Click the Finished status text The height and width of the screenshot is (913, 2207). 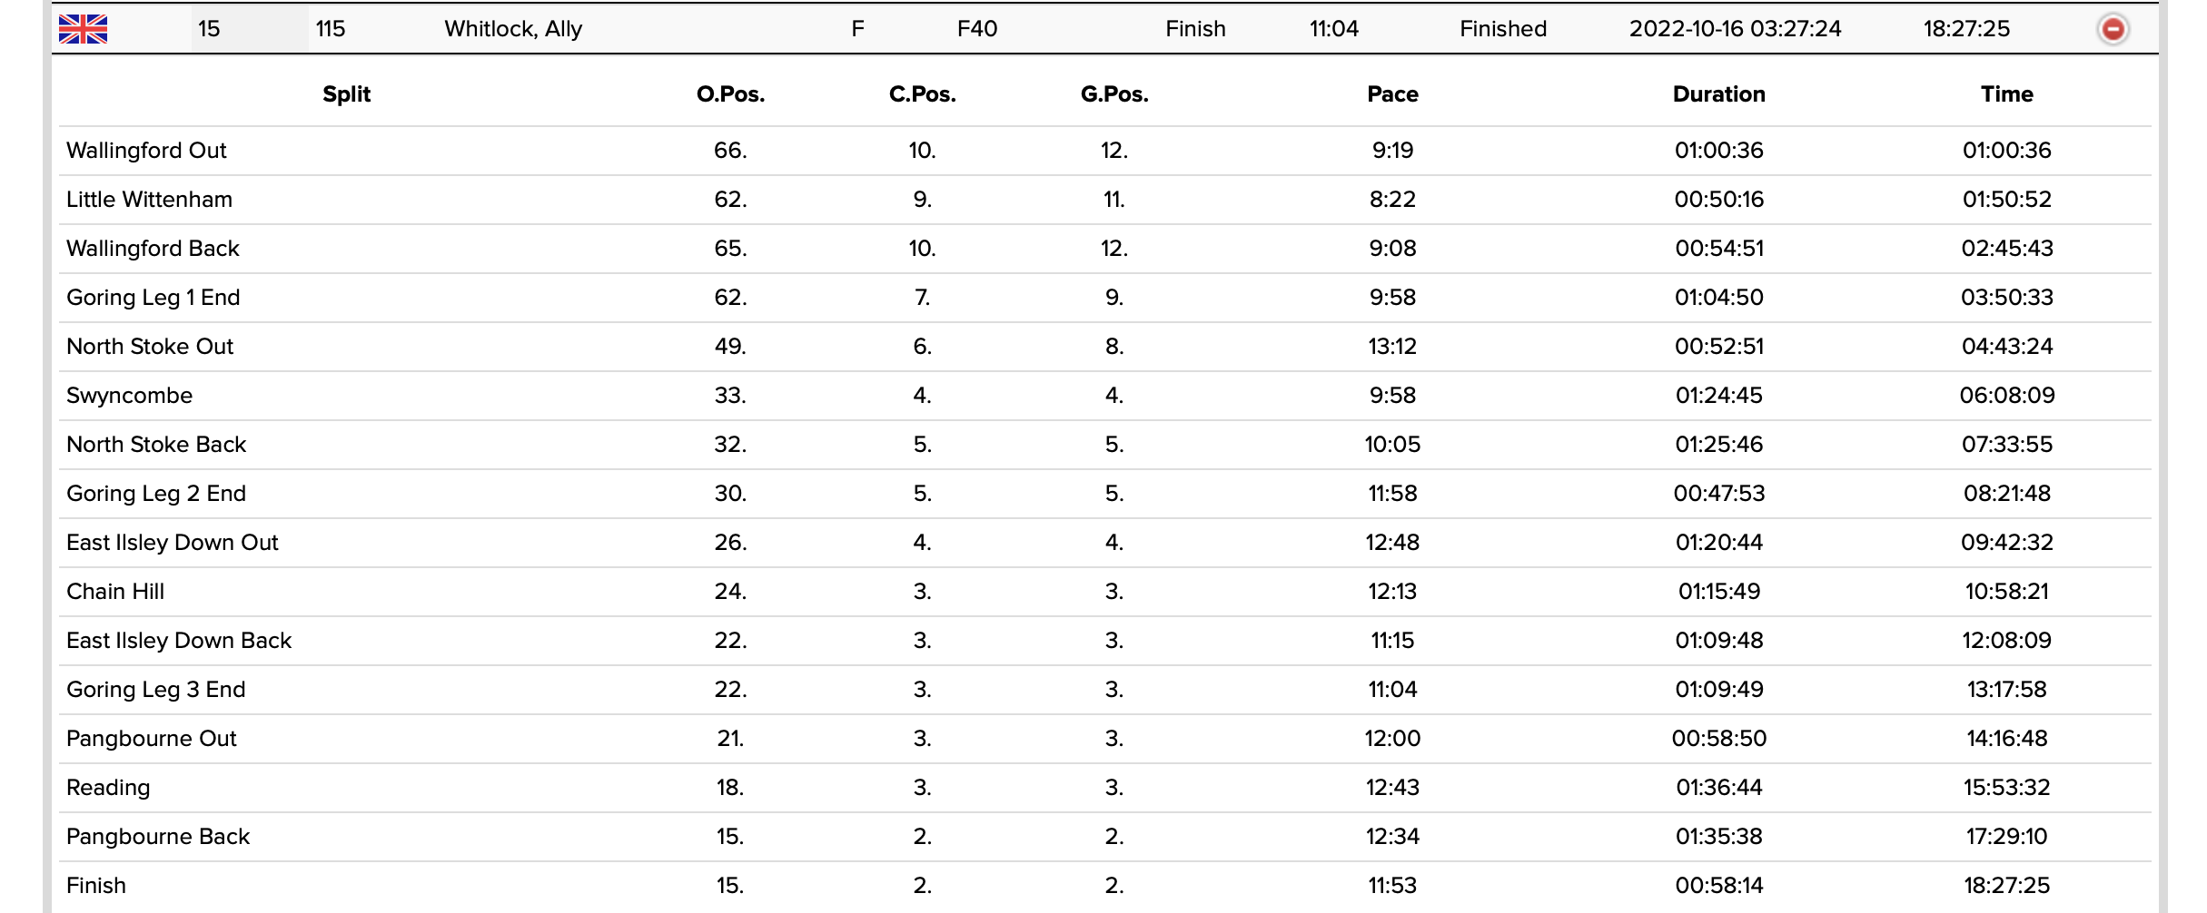[1503, 29]
